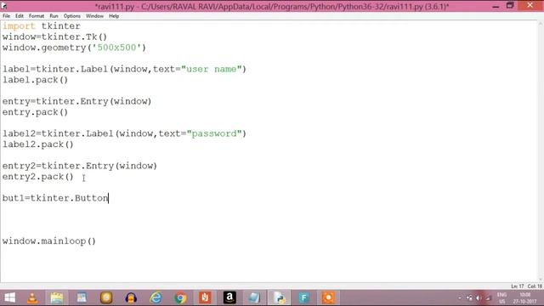This screenshot has height=306, width=544.
Task: Click the 'window.mainloop()' line
Action: click(49, 241)
